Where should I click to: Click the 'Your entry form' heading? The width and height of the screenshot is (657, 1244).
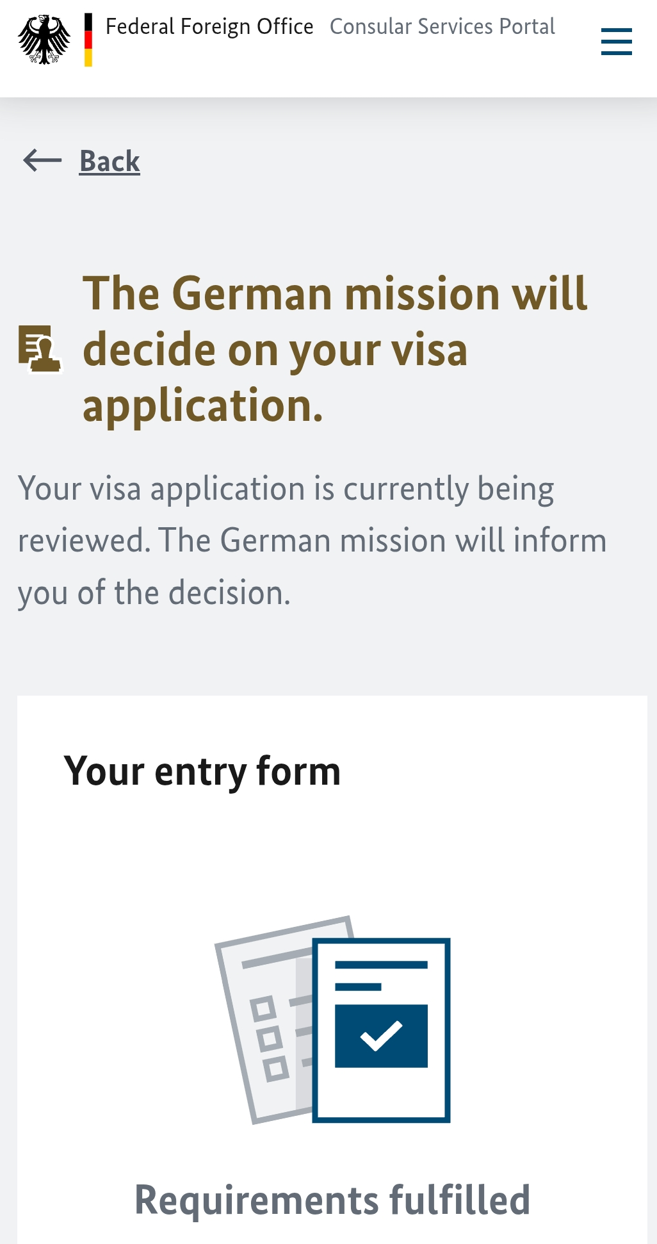(202, 771)
